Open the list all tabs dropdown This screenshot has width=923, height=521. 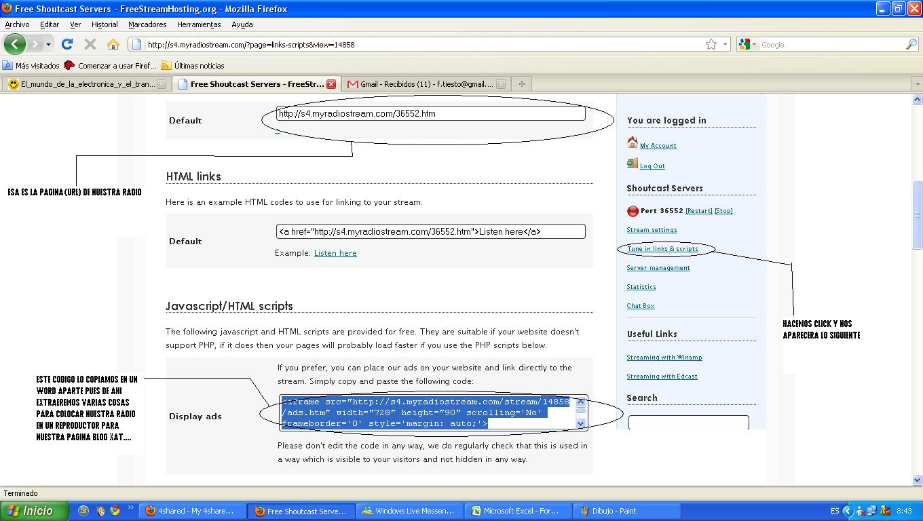tap(917, 84)
